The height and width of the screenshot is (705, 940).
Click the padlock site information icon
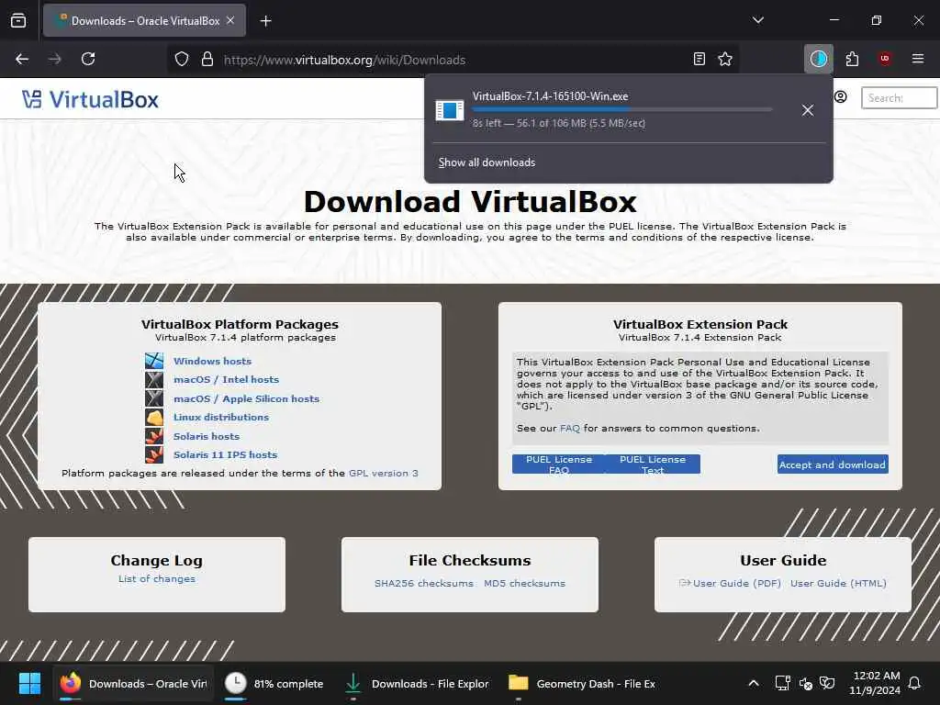point(207,60)
